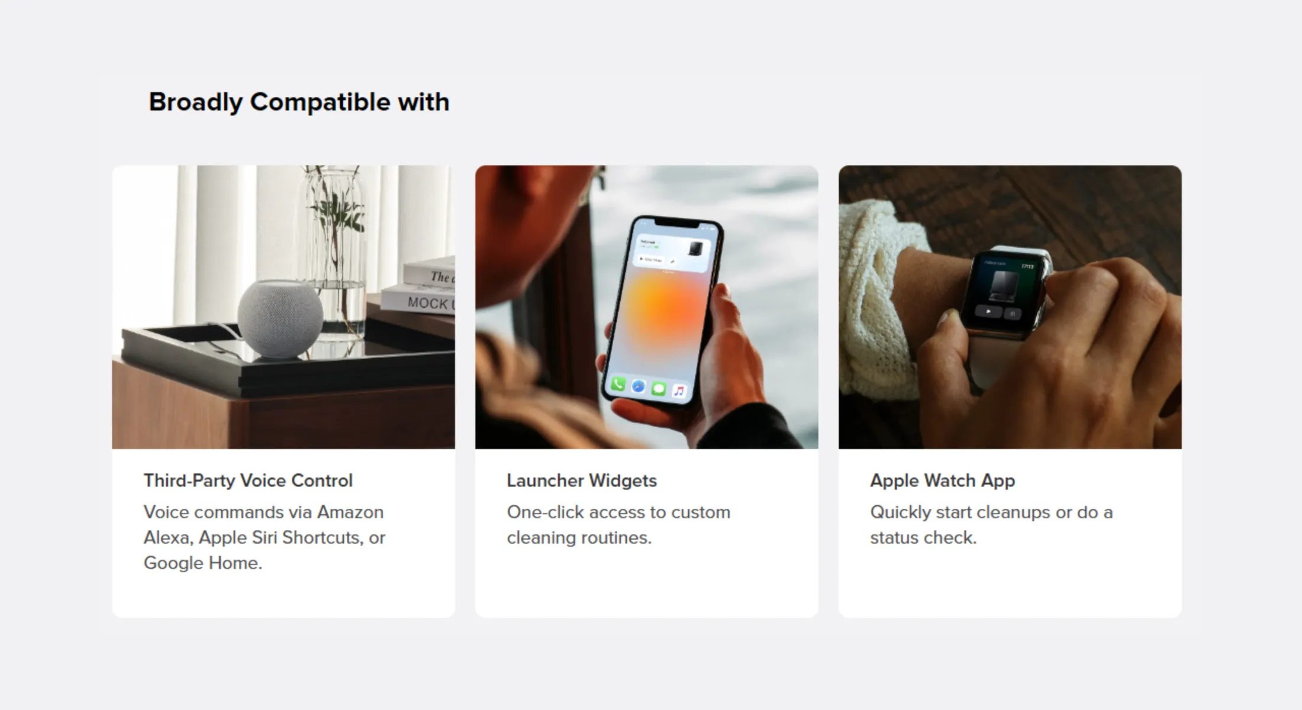Click the 'Broadly Compatible with' heading
This screenshot has height=710, width=1302.
click(x=299, y=102)
